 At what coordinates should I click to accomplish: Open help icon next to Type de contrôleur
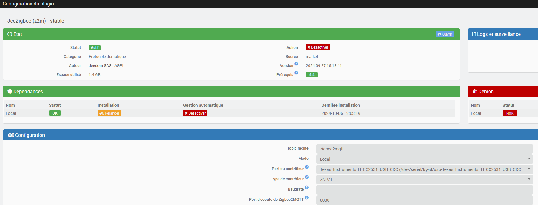tap(307, 177)
